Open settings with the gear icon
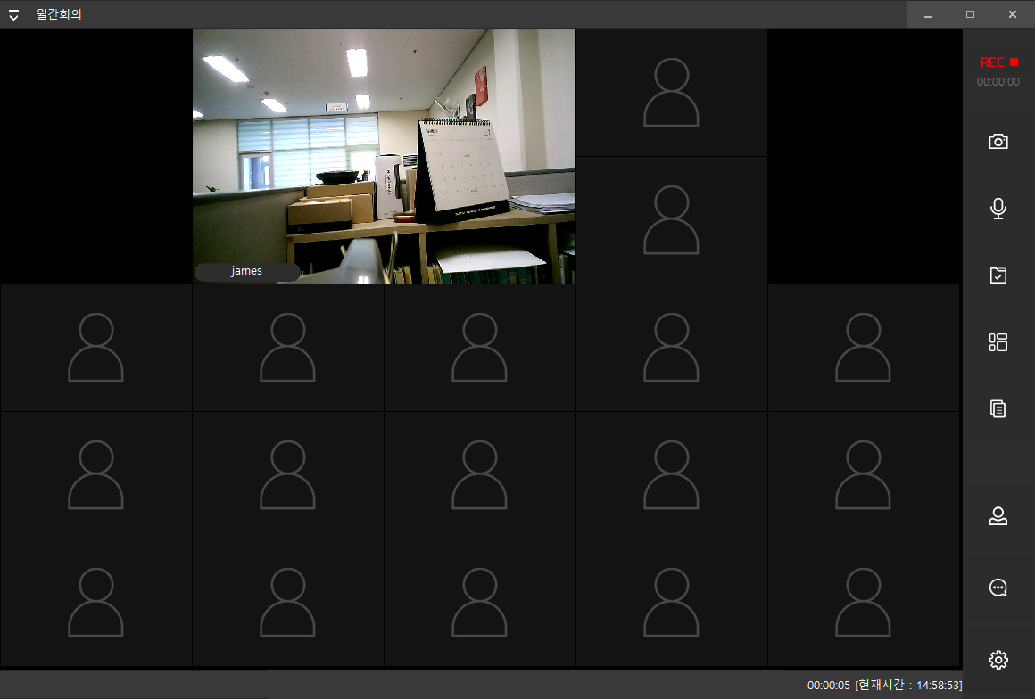The image size is (1035, 699). (x=998, y=660)
